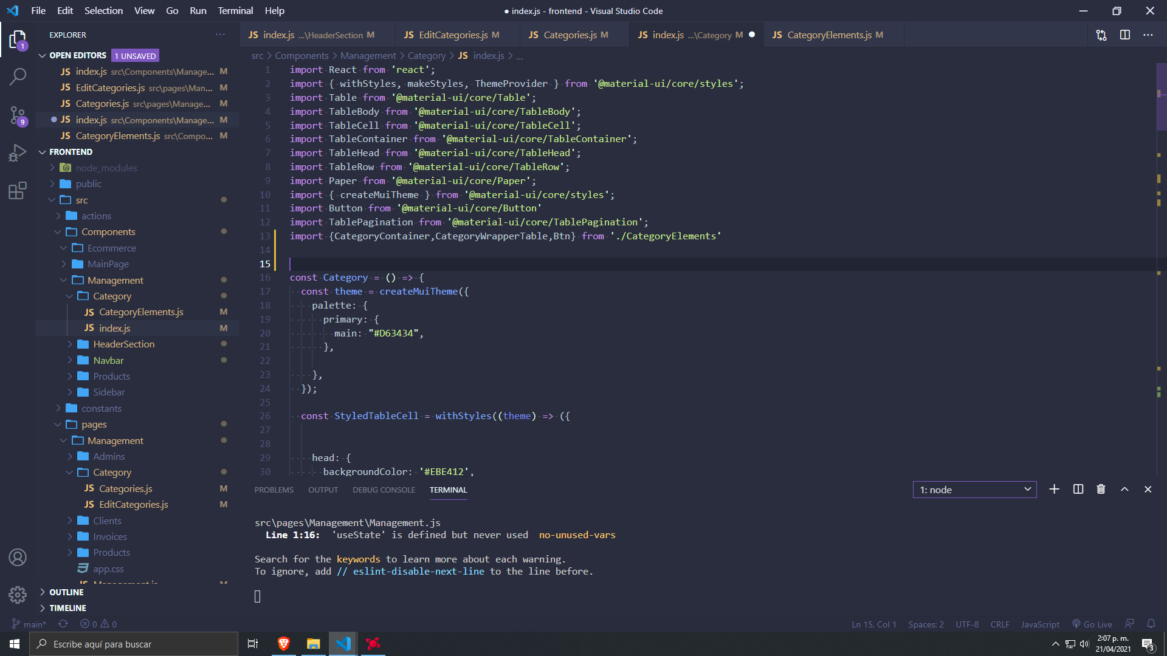Screen dimensions: 1167x656
Task: Open the Search view in the Activity Bar
Action: tap(18, 77)
